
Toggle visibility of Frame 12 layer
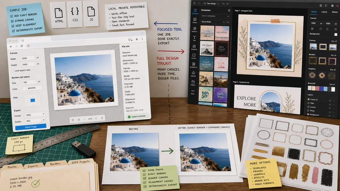330,100
